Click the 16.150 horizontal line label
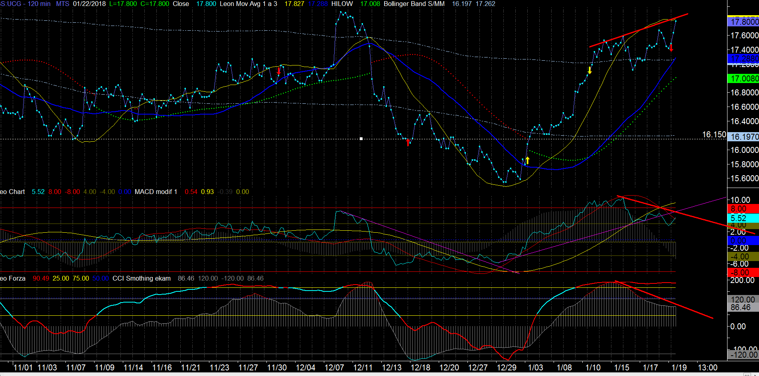 click(714, 135)
